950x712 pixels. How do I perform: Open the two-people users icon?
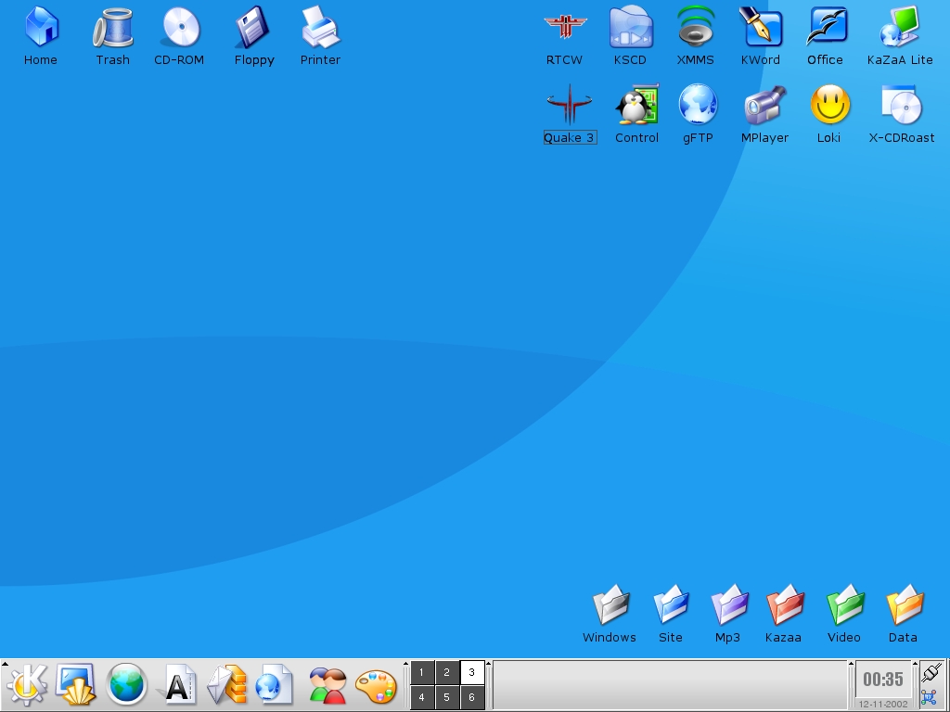coord(327,686)
